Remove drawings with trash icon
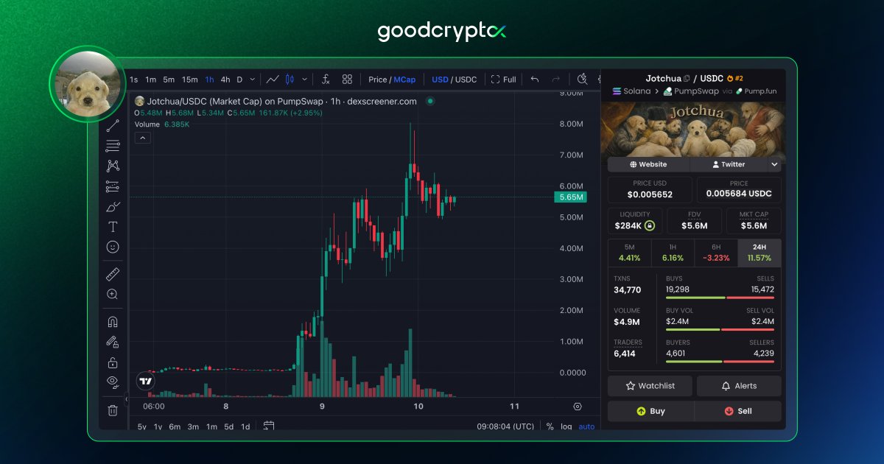884x464 pixels. coord(113,410)
